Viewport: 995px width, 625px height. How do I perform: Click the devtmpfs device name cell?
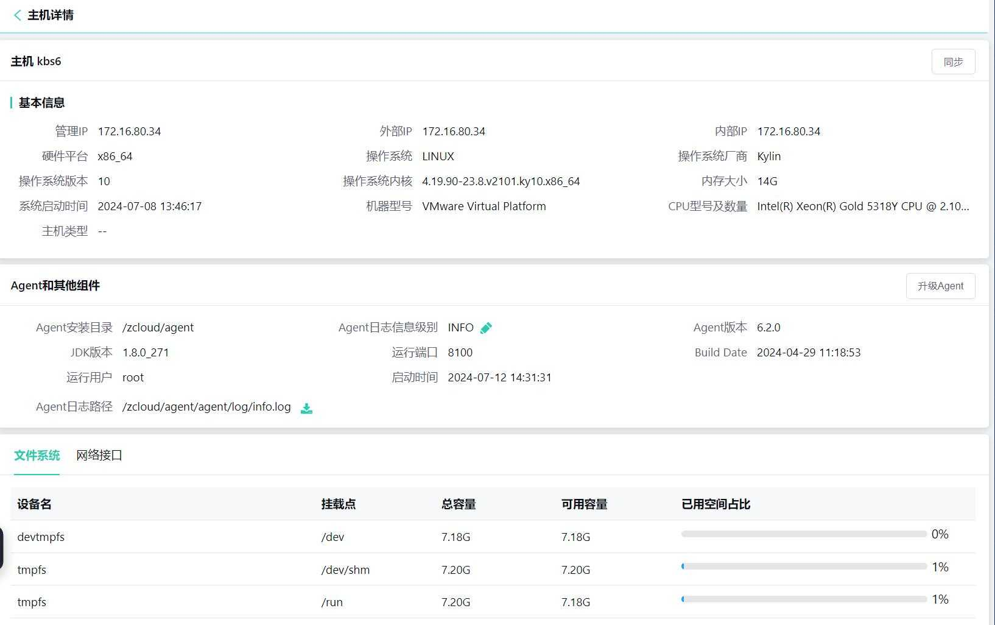point(41,537)
